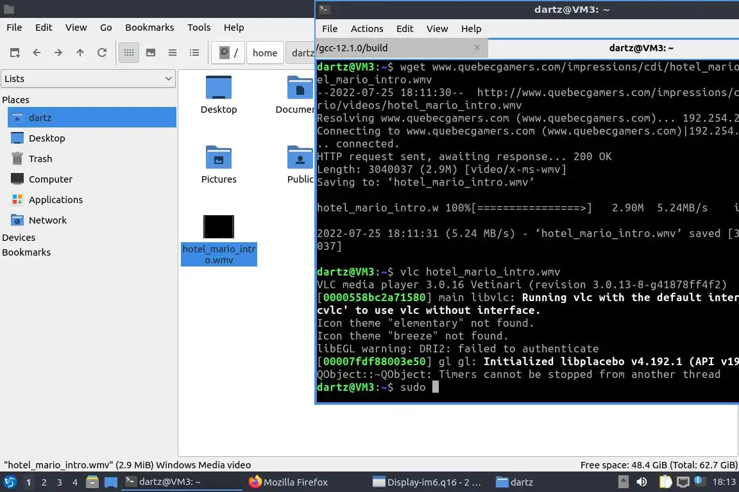Go back in the file manager
The height and width of the screenshot is (492, 739).
tap(37, 53)
